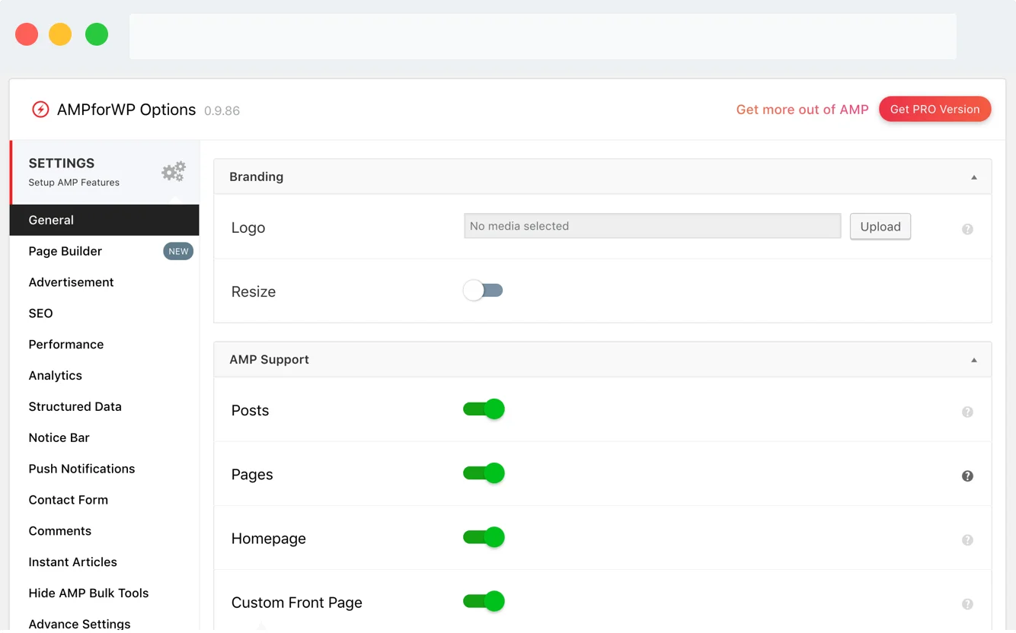Select Push Notifications in the sidebar
The width and height of the screenshot is (1016, 633).
(x=81, y=468)
